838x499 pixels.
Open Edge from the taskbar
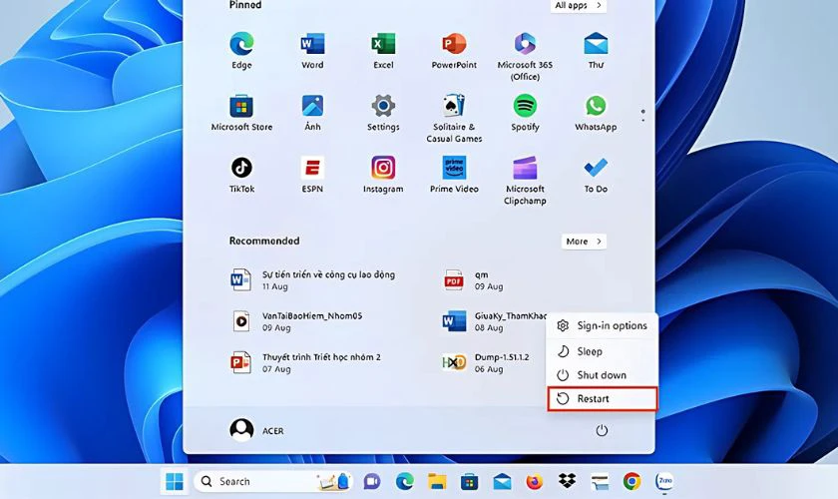(x=405, y=482)
